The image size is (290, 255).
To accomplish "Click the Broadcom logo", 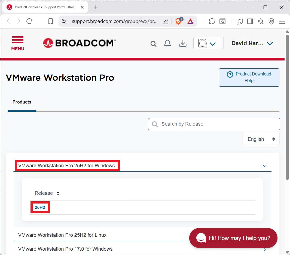I will 79,43.
